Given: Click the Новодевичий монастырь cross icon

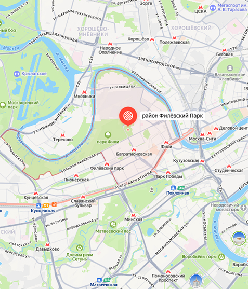Looking at the screenshot, I should 243,208.
